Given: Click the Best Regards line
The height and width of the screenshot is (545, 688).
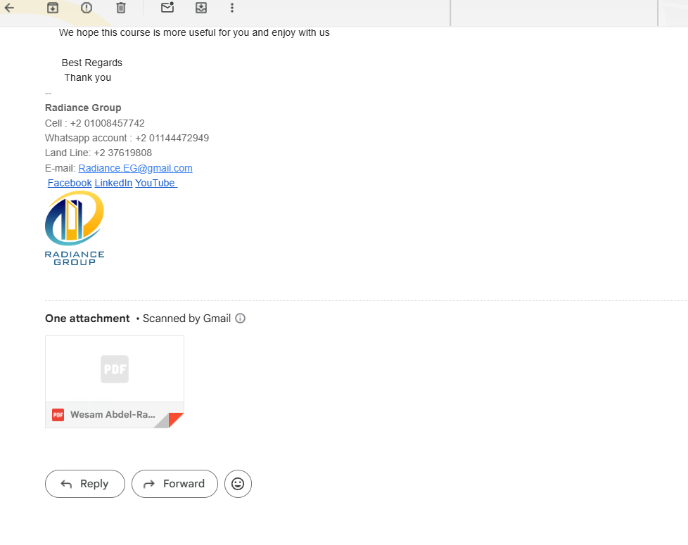Looking at the screenshot, I should tap(91, 63).
